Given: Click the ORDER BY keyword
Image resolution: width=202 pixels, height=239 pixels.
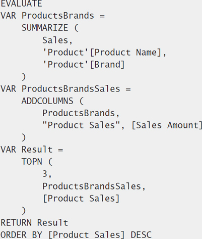Looking at the screenshot, I should 22,235.
